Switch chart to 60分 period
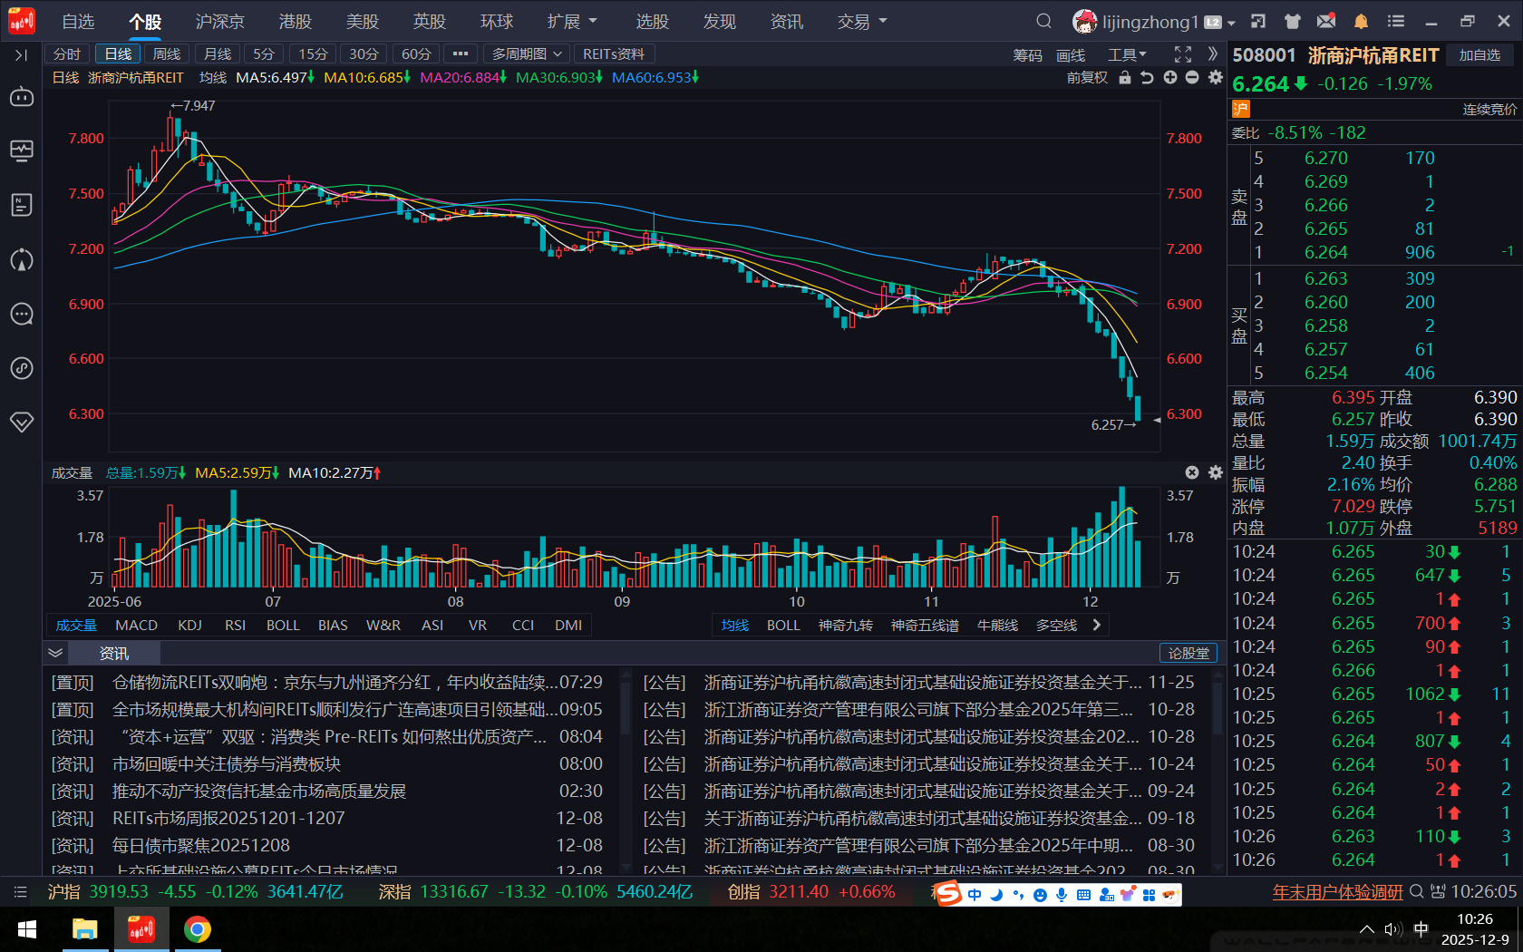Viewport: 1523px width, 952px height. (416, 54)
